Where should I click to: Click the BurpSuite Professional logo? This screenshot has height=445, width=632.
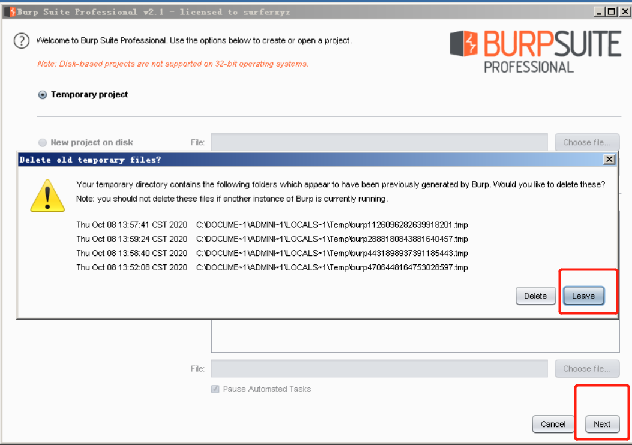click(x=535, y=52)
